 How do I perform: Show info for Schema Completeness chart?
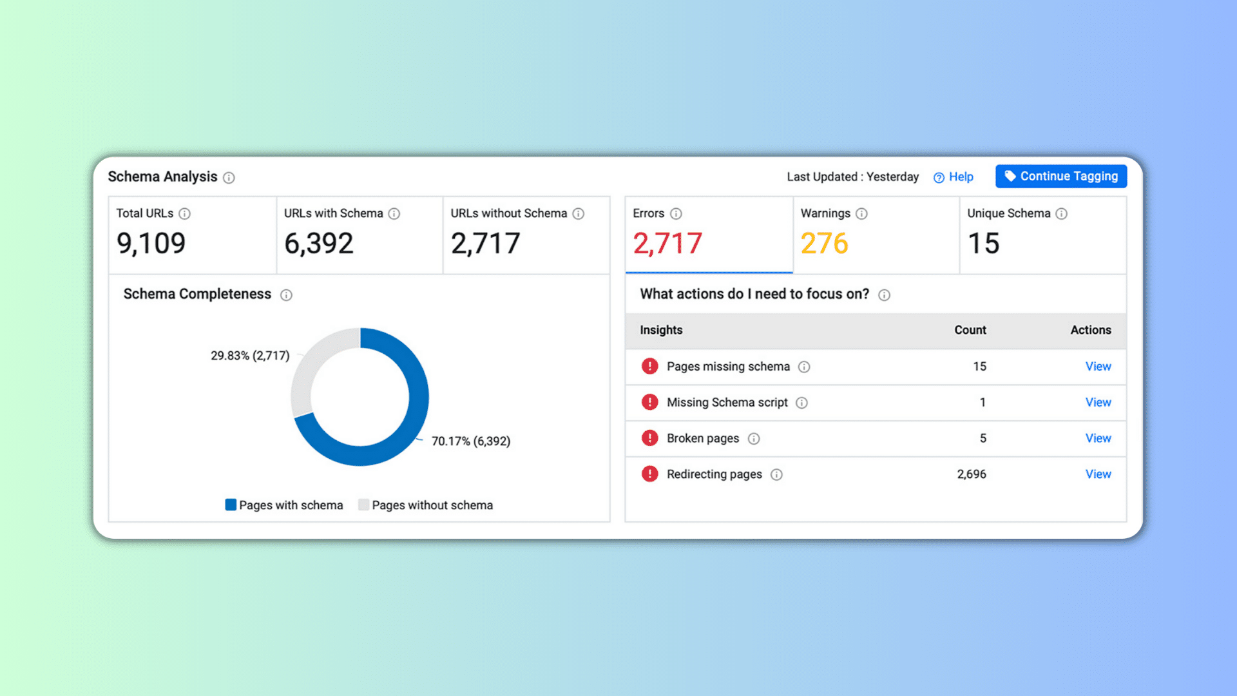[286, 295]
